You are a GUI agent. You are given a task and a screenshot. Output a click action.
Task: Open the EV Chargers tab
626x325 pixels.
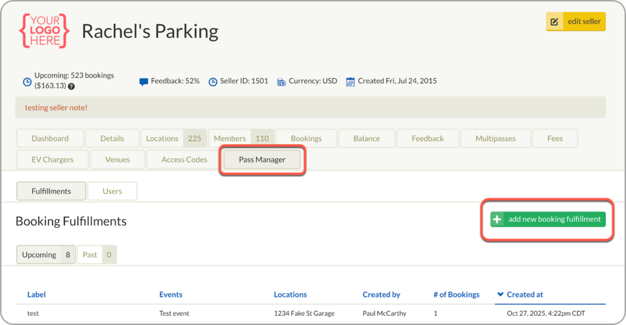pos(53,160)
